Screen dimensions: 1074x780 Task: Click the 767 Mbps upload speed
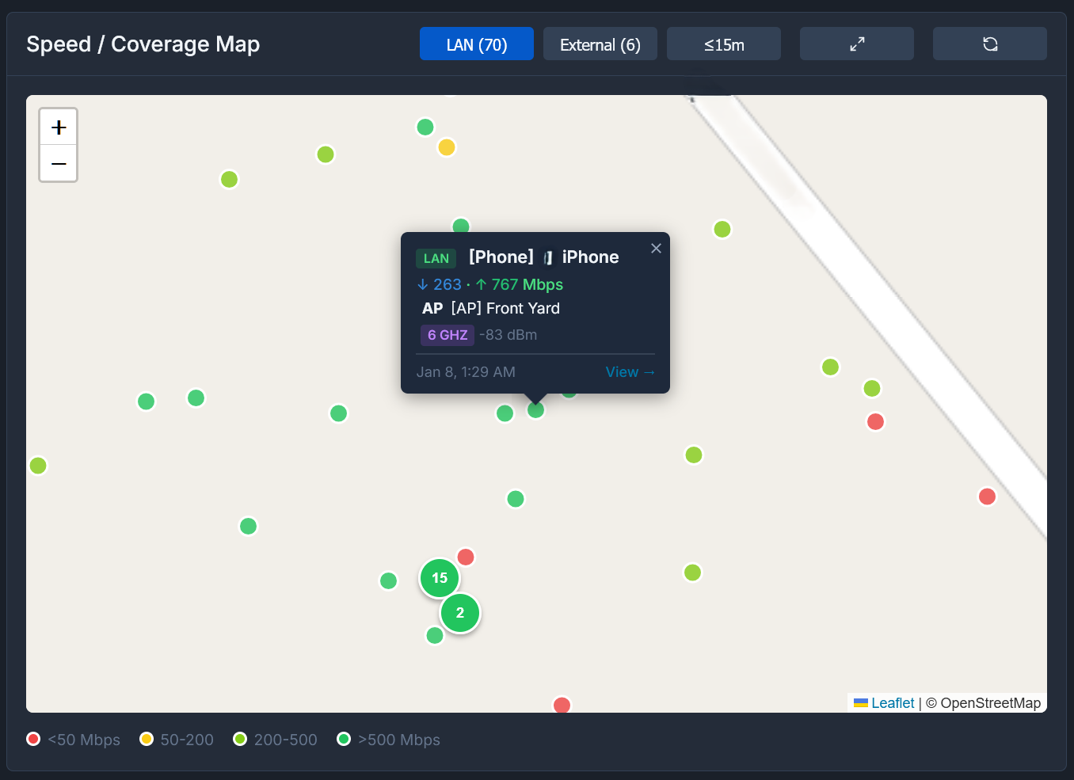[x=527, y=284]
